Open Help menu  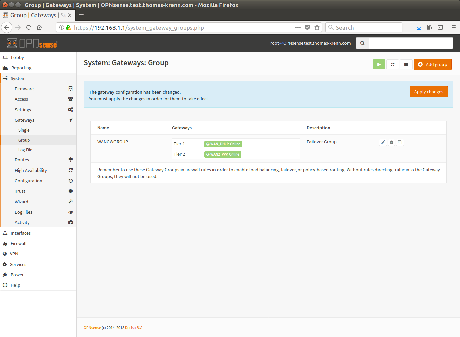[x=38, y=285]
